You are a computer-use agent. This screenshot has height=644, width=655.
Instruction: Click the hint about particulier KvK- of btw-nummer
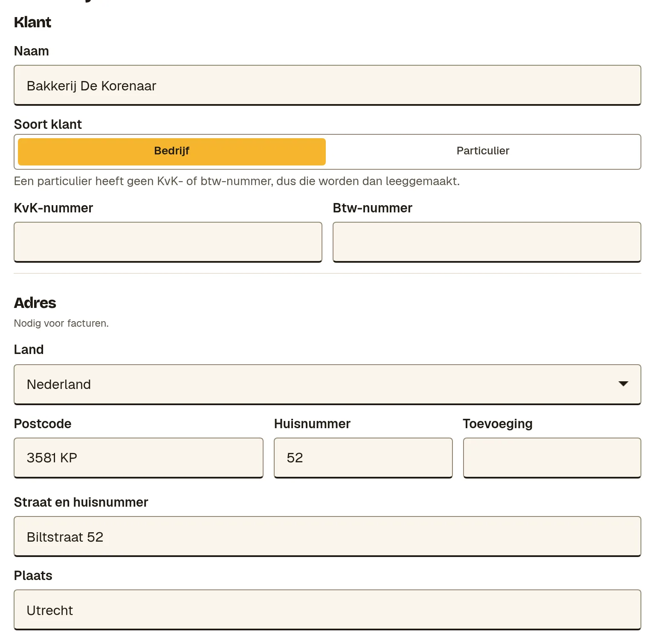[237, 181]
